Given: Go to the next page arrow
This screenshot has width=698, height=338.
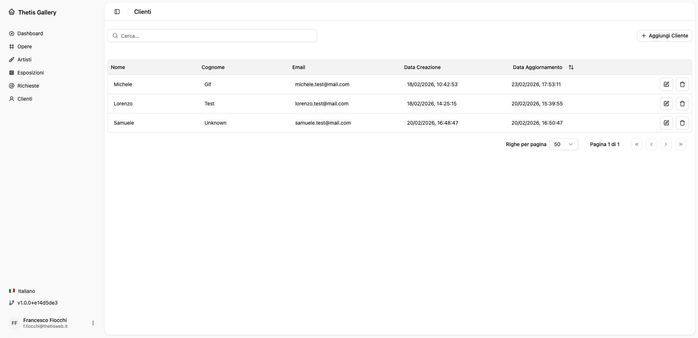Looking at the screenshot, I should [666, 144].
